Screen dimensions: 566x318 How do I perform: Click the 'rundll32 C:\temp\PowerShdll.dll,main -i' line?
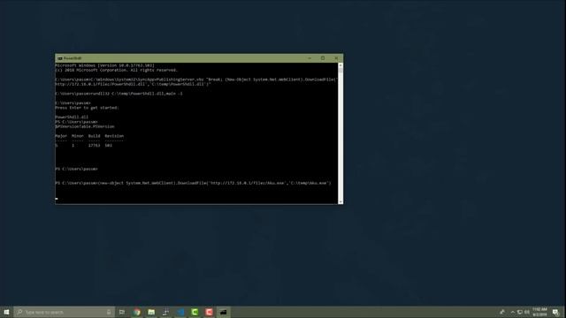click(x=119, y=94)
